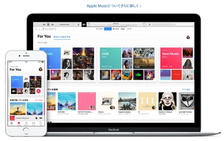
Task: Select the 'あなたへのおすすめ' sub-tab
Action: pyautogui.click(x=62, y=37)
